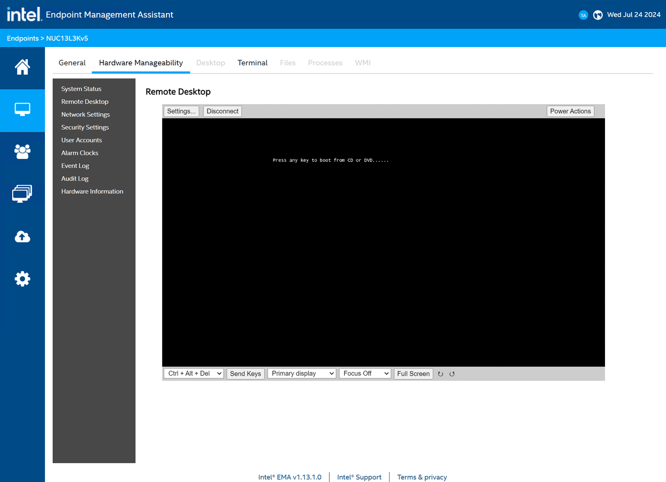Viewport: 666px width, 482px height.
Task: Click the Intel EMA v1.13.1.0 footer link
Action: click(x=290, y=477)
